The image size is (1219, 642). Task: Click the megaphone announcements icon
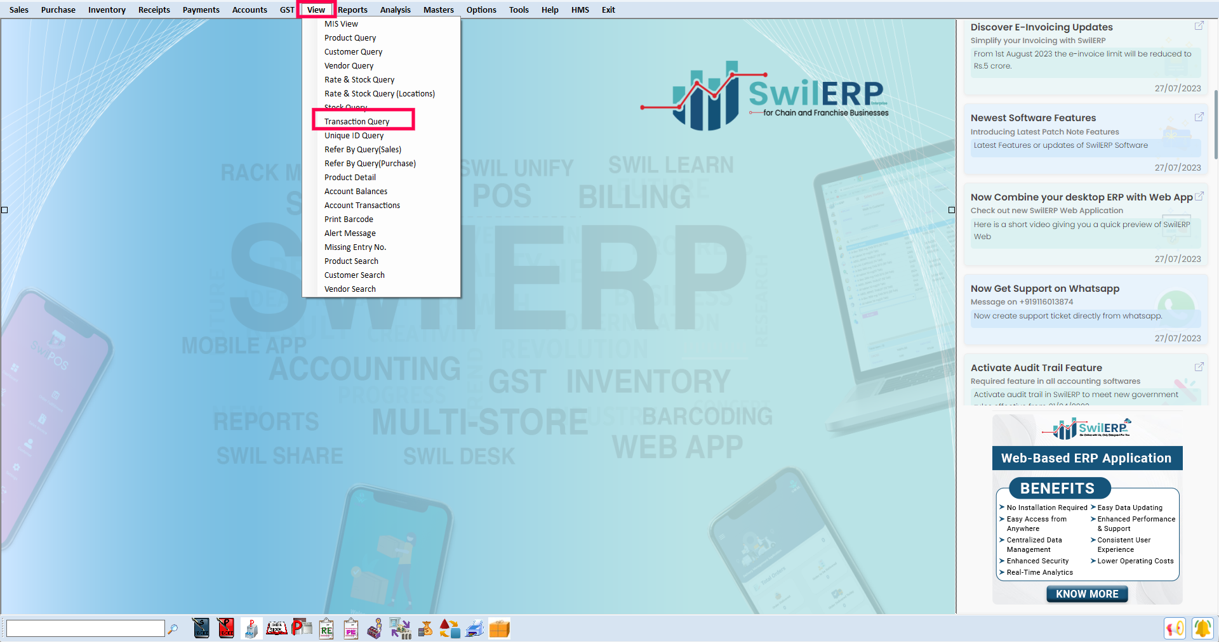click(x=1175, y=628)
